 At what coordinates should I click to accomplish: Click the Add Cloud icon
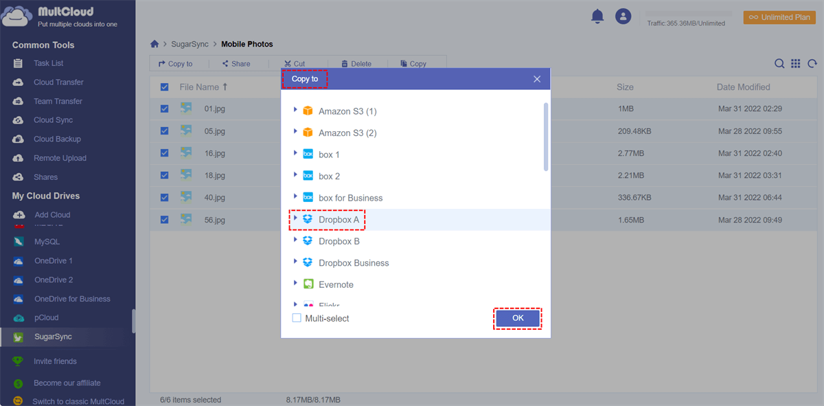[19, 215]
